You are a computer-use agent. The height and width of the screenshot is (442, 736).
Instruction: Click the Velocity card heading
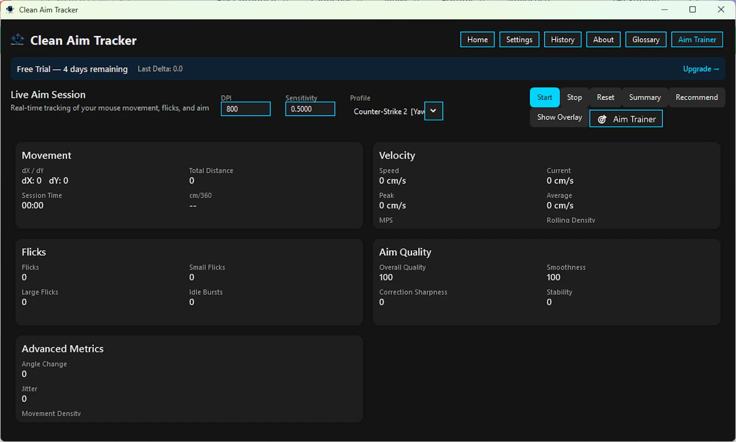click(x=397, y=155)
